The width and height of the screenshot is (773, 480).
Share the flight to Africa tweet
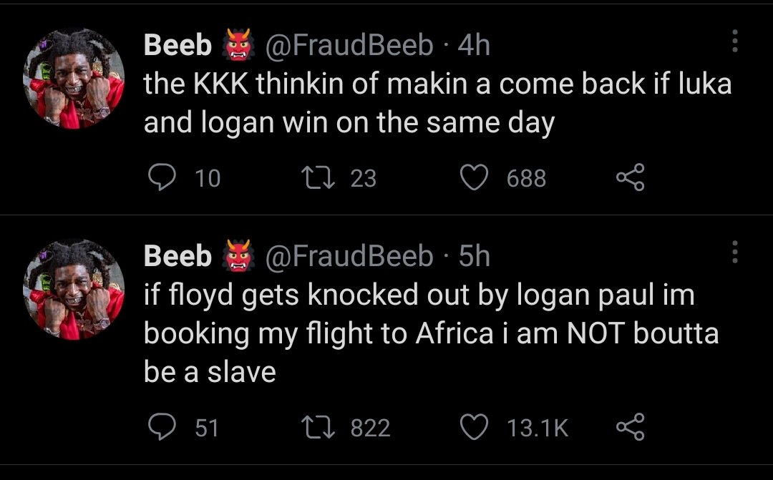pyautogui.click(x=631, y=427)
